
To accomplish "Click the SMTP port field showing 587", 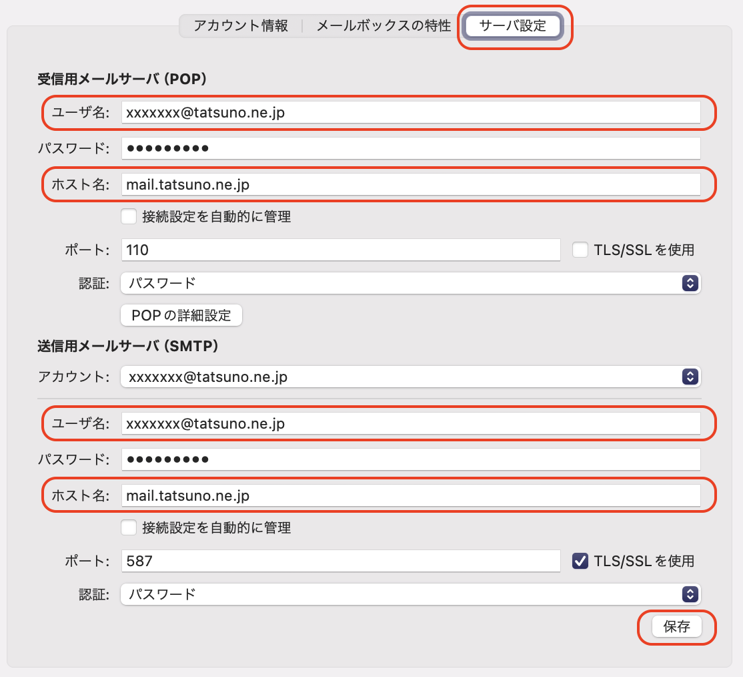I will coord(340,561).
